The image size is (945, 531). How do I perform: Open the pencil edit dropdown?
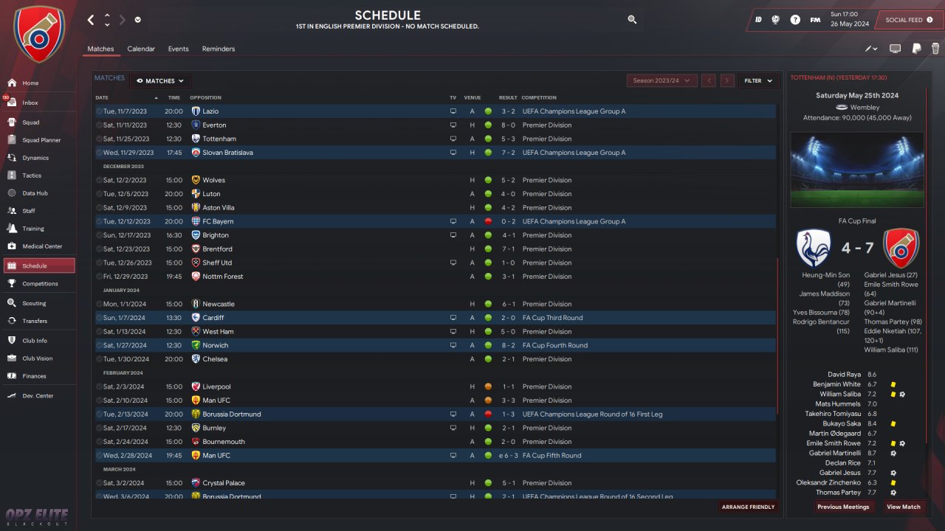pos(871,49)
